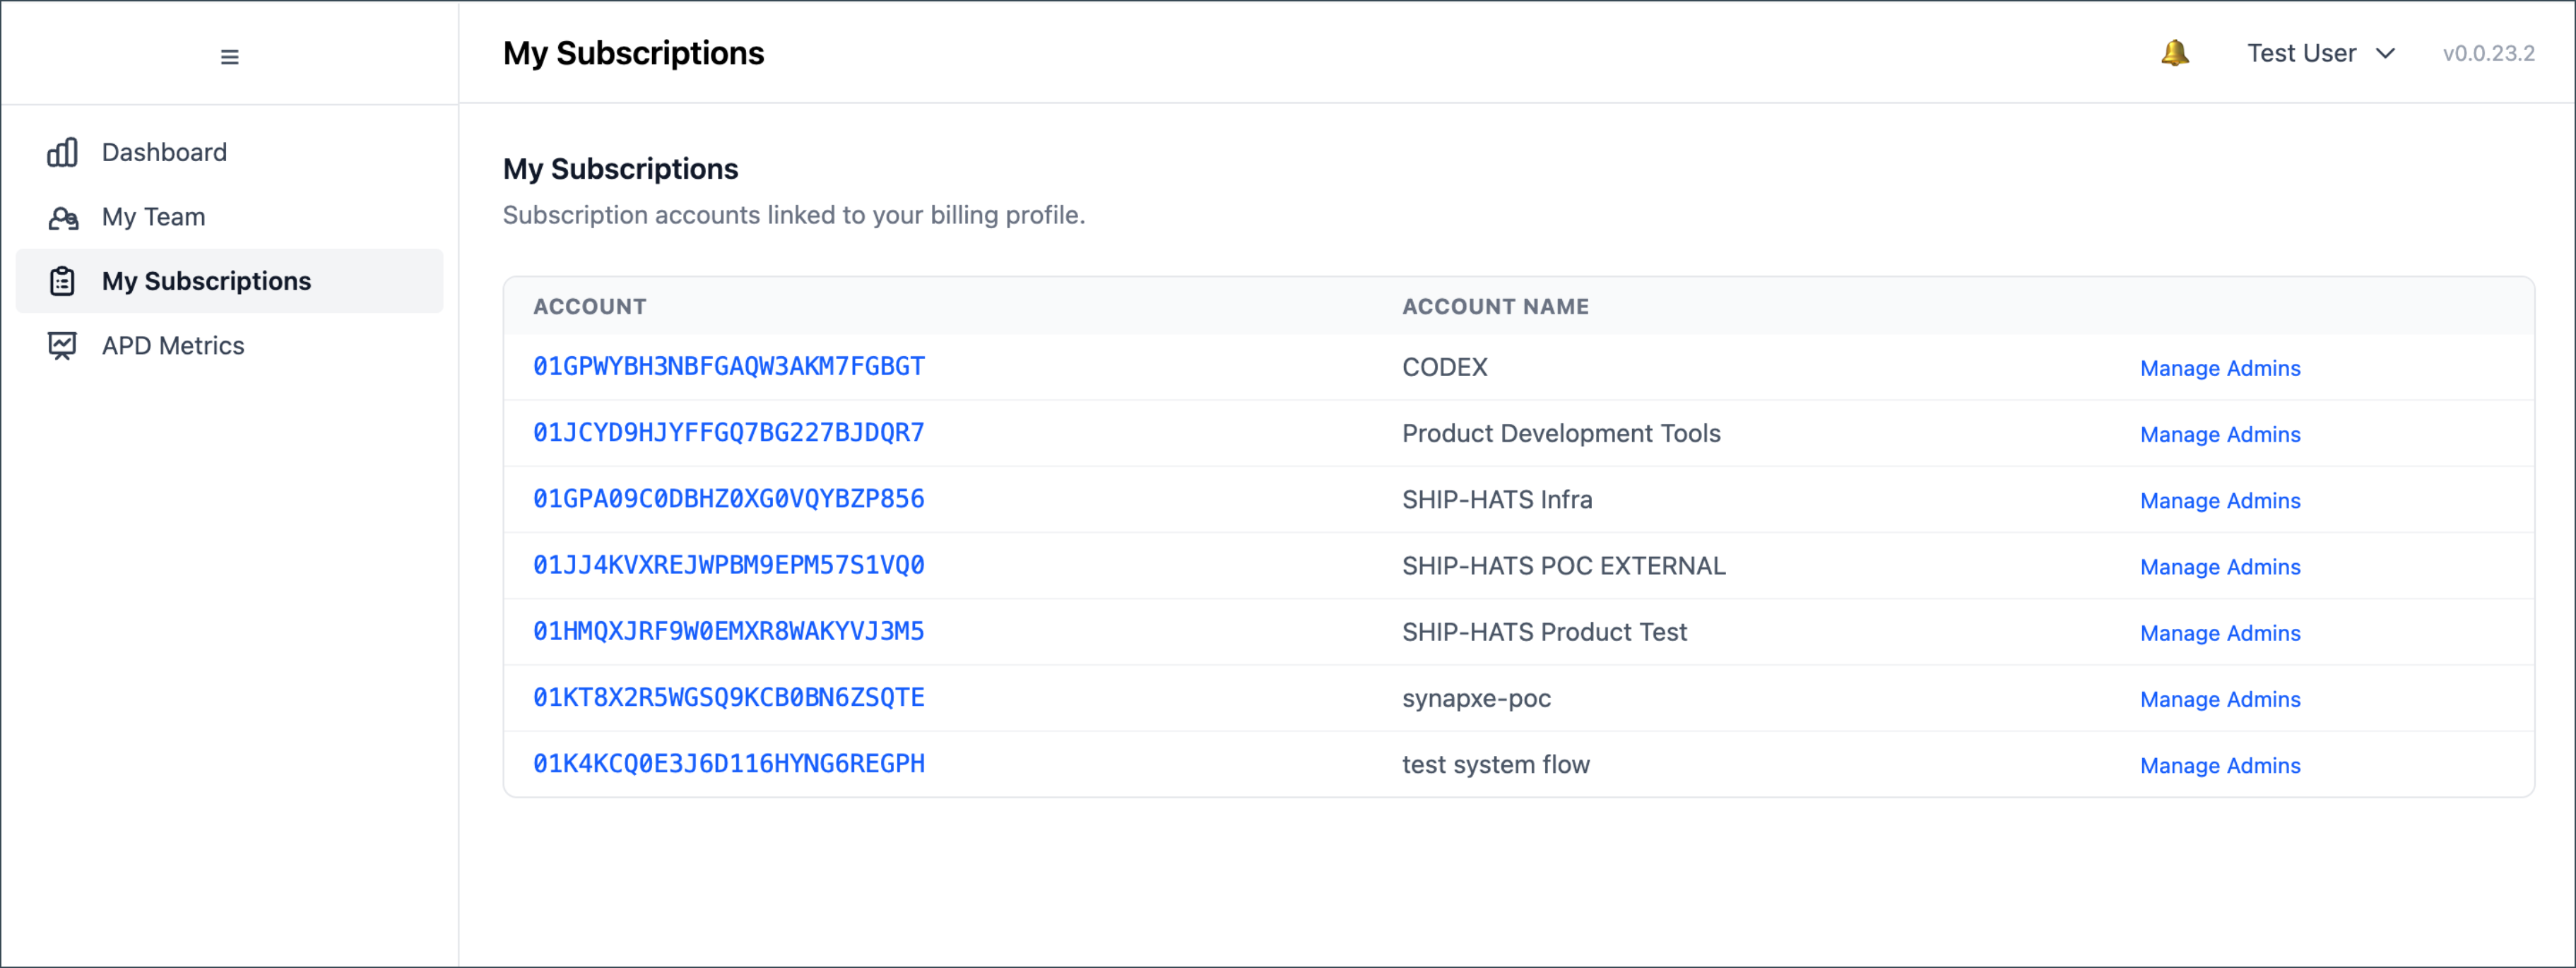Open the Dashboard menu item
The image size is (2576, 968).
pos(229,152)
